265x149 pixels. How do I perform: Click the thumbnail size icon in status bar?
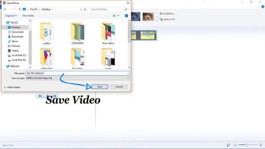coord(229,145)
